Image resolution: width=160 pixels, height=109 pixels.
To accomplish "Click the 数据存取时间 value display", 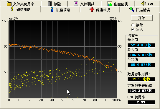I will point(141,79).
